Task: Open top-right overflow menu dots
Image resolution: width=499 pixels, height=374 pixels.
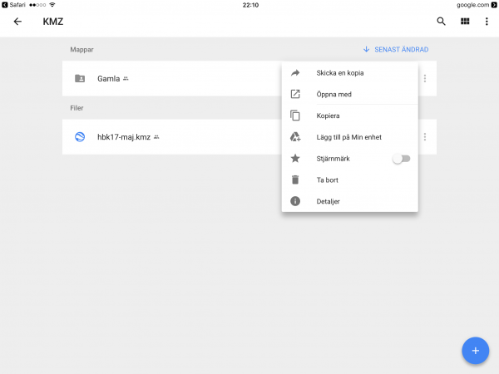Action: pos(487,22)
